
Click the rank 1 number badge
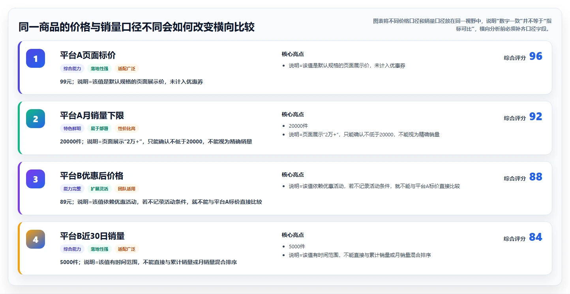[x=36, y=58]
